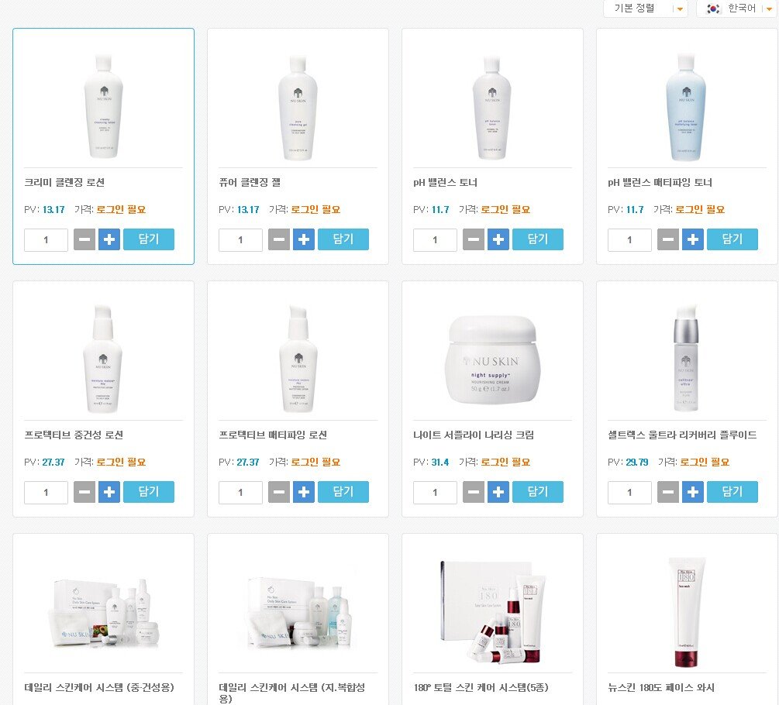Click the Korean flag language selector
Viewport: 779px width, 705px height.
click(x=713, y=9)
